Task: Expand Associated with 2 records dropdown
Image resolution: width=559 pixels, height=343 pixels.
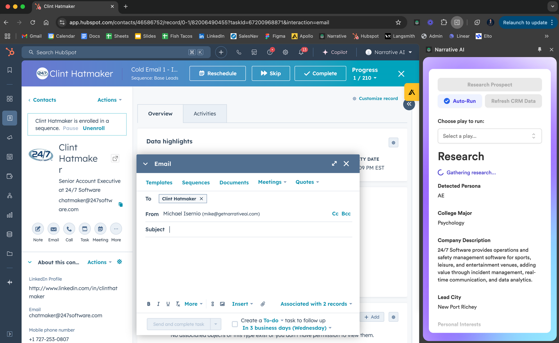Action: point(316,304)
